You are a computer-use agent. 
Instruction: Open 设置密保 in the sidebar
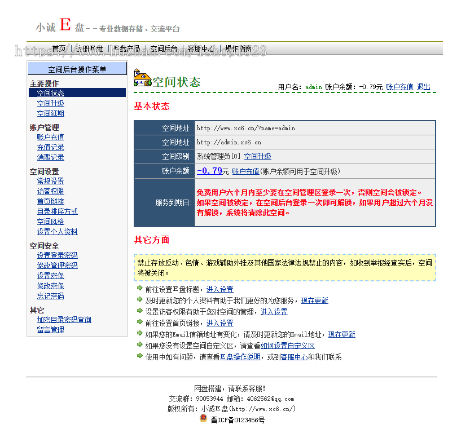point(50,276)
